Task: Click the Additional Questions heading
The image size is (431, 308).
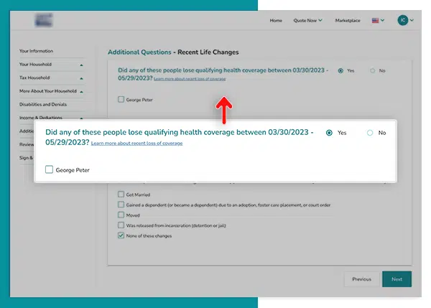Action: (x=139, y=52)
